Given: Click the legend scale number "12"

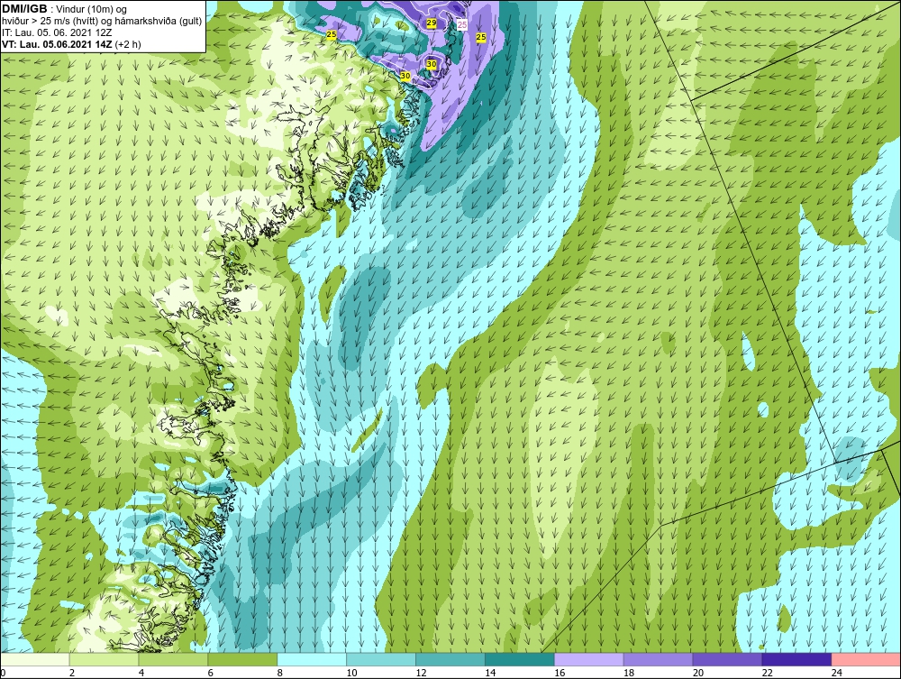Looking at the screenshot, I should 421,673.
